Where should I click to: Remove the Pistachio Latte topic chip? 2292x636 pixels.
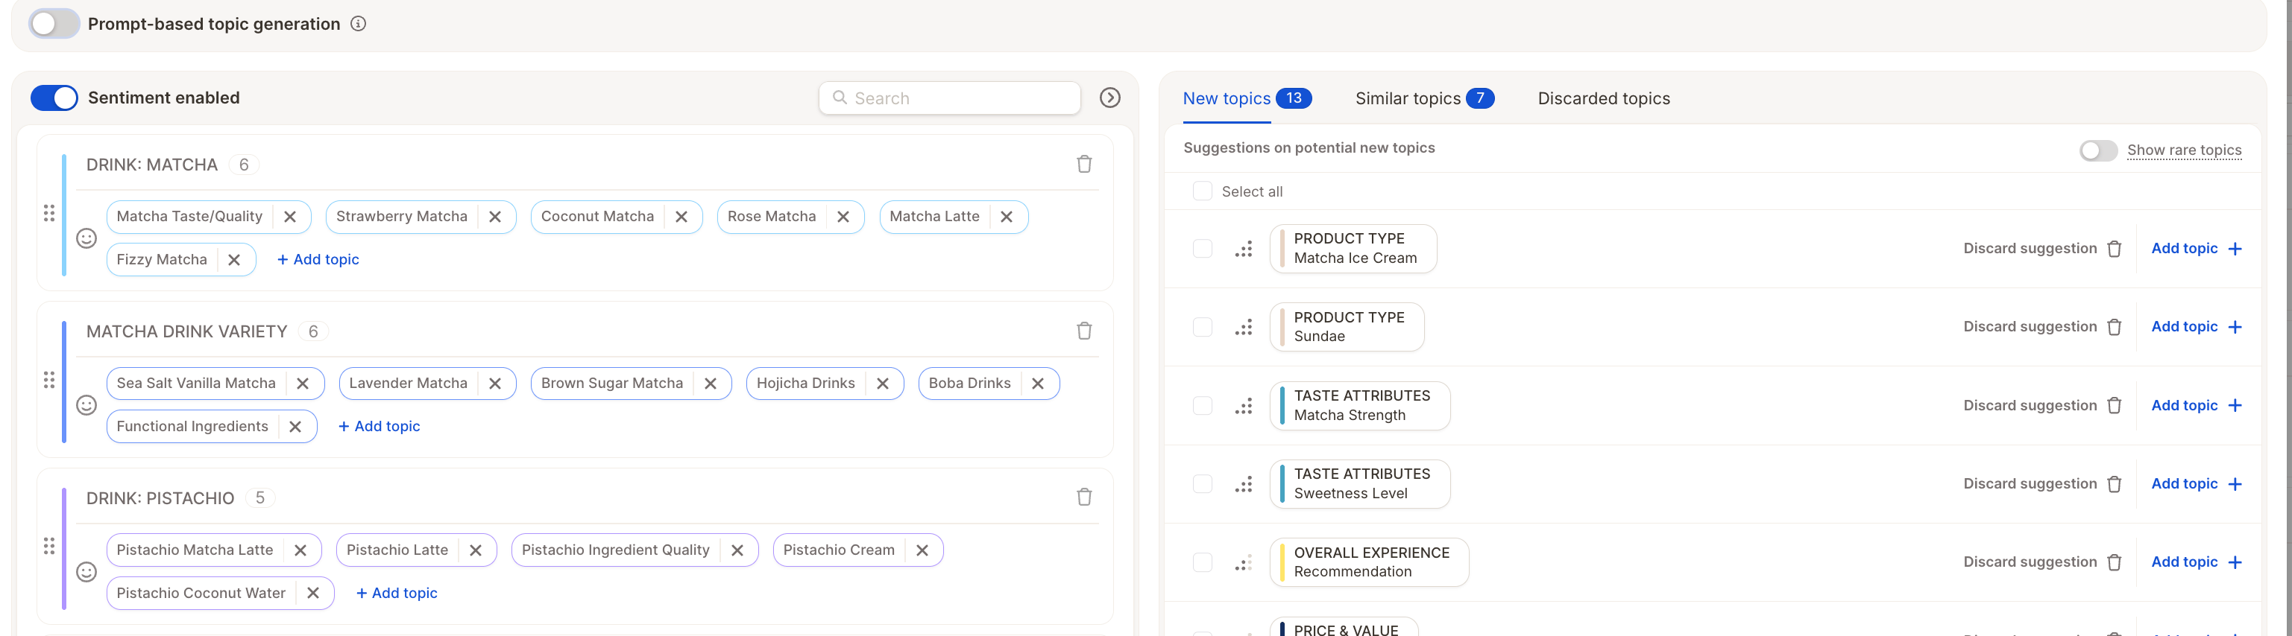[x=476, y=550]
